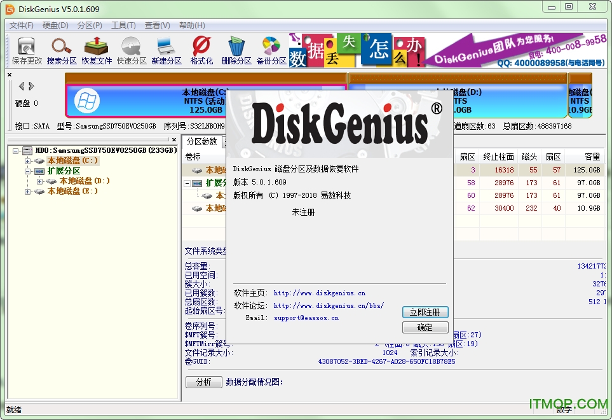This screenshot has height=420, width=612.
Task: Click the 格式化 format icon
Action: (201, 50)
